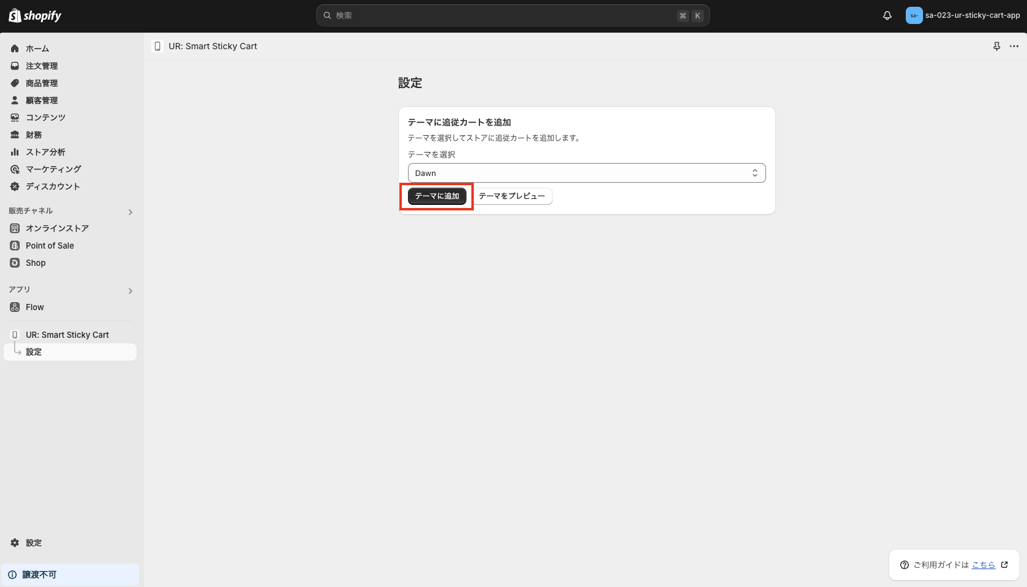Open the notifications bell

point(887,15)
